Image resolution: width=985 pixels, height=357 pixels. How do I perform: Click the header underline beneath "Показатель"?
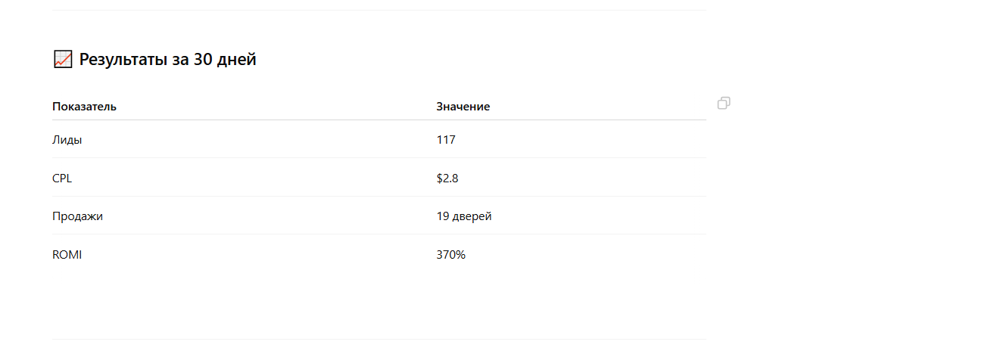(84, 120)
